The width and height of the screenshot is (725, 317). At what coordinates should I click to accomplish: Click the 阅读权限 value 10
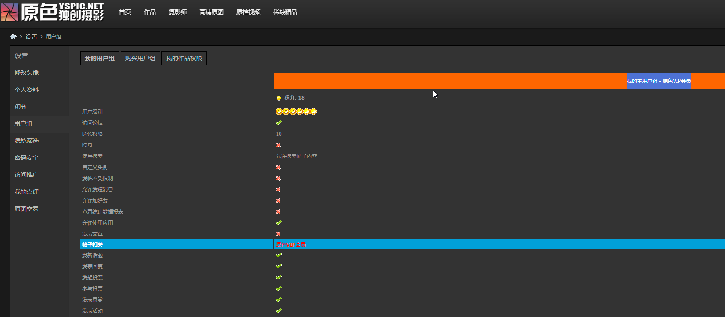click(x=279, y=134)
